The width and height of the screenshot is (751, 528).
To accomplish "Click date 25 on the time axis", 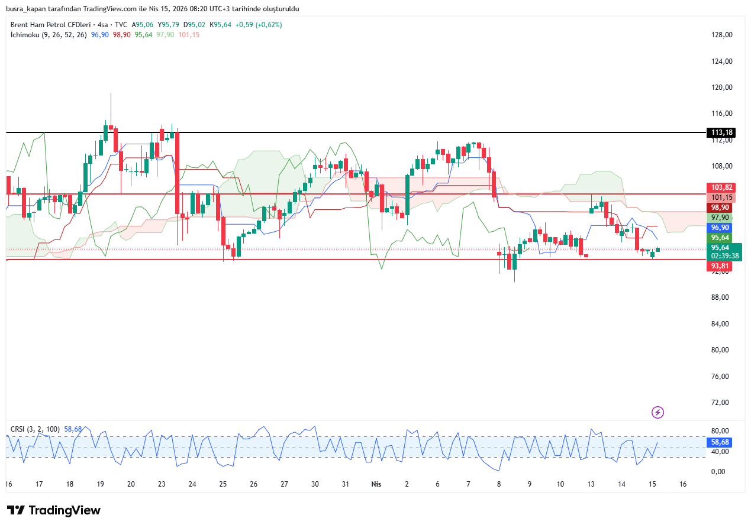I will point(223,484).
